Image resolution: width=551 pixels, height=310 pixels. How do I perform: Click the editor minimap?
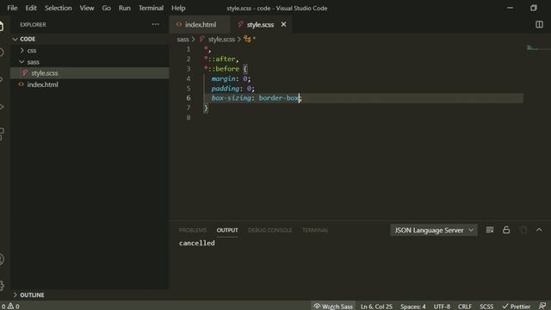pos(537,48)
